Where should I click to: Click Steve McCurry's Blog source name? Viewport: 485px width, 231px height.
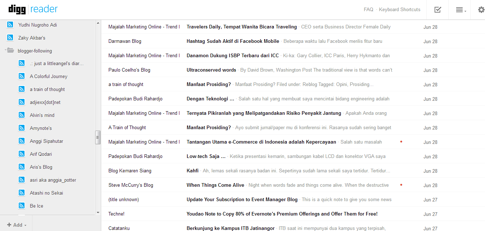click(131, 185)
